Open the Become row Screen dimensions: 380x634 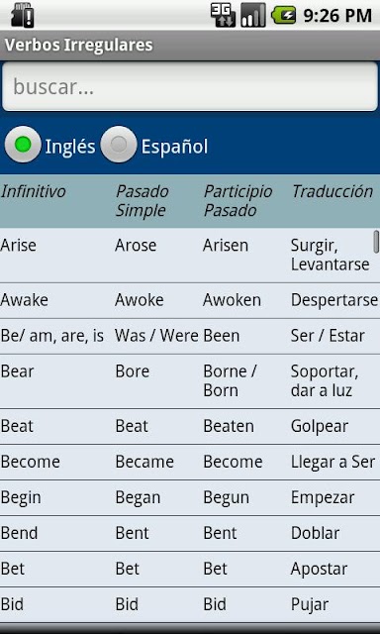coord(190,463)
